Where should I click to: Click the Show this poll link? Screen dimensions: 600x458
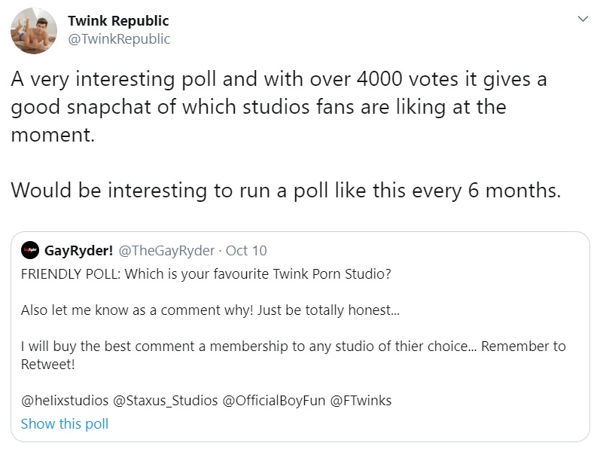[x=65, y=423]
